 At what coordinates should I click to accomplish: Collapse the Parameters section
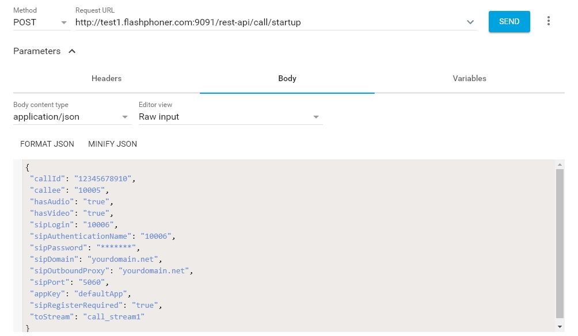click(x=72, y=51)
